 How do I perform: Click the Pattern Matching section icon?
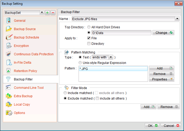point(67,52)
